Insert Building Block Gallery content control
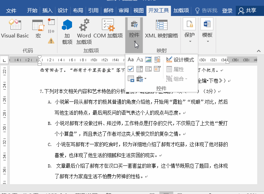 coord(157,60)
